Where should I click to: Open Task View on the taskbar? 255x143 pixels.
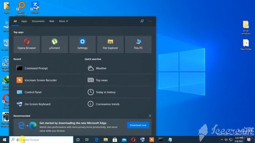[87, 139]
